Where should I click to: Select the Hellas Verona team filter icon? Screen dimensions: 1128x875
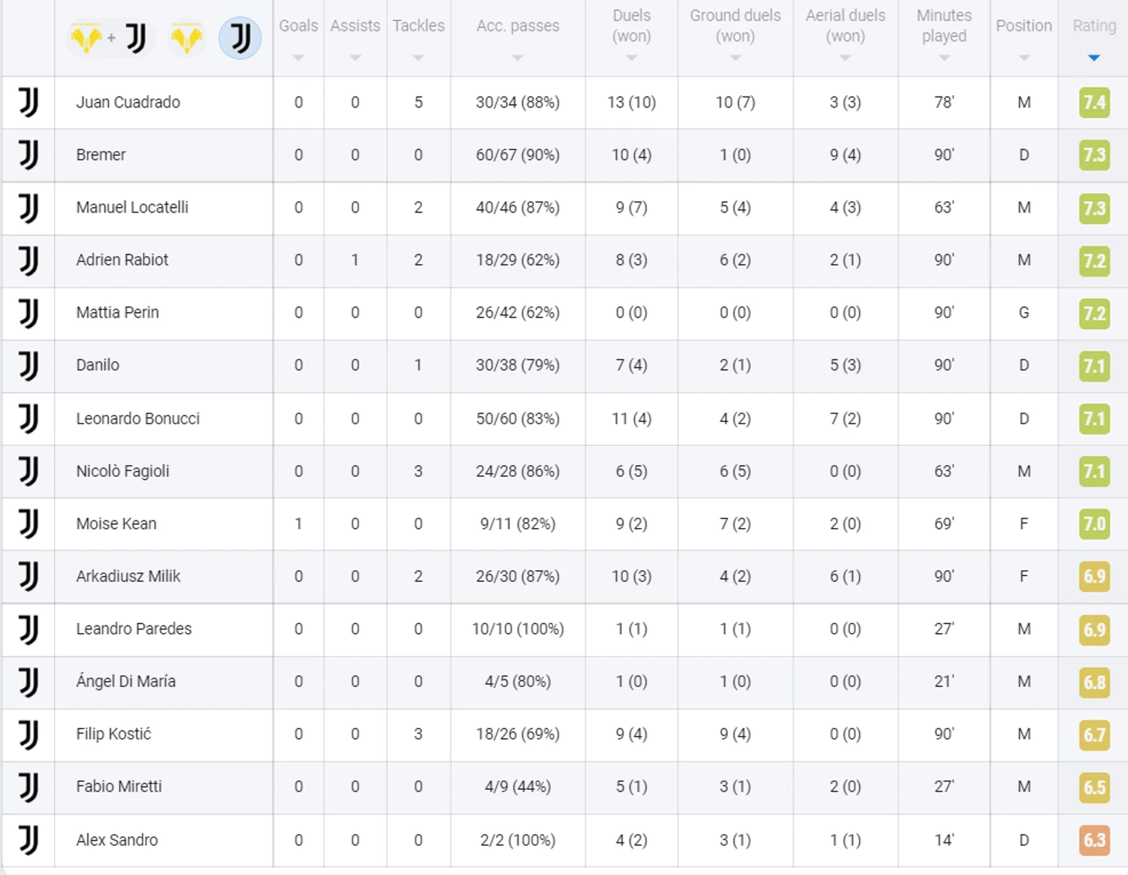pos(187,38)
